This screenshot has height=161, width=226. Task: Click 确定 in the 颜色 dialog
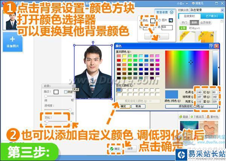click(x=123, y=106)
